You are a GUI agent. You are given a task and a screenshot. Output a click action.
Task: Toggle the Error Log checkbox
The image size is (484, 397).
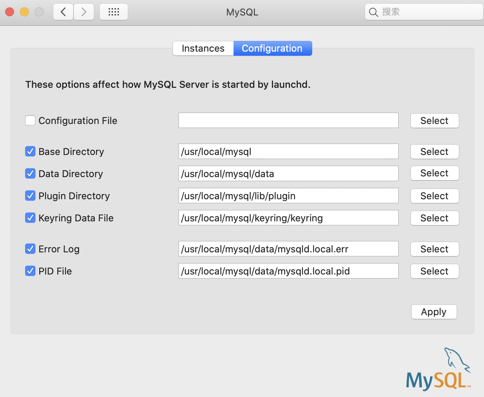(30, 249)
